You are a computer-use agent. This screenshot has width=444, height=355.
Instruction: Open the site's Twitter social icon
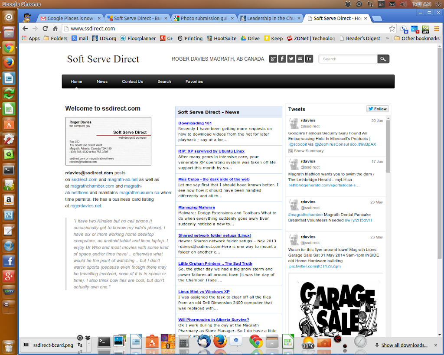point(291,59)
